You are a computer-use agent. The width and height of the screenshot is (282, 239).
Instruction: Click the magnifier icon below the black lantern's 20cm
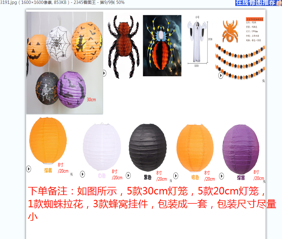(x=171, y=181)
